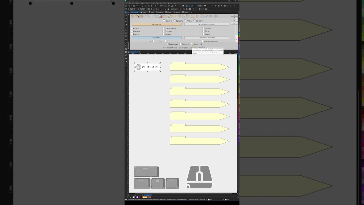Click the dollar sign docker icon
The height and width of the screenshot is (205, 364).
coord(142,16)
